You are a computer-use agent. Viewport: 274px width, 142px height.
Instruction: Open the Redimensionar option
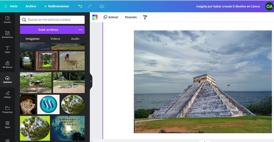coord(57,6)
